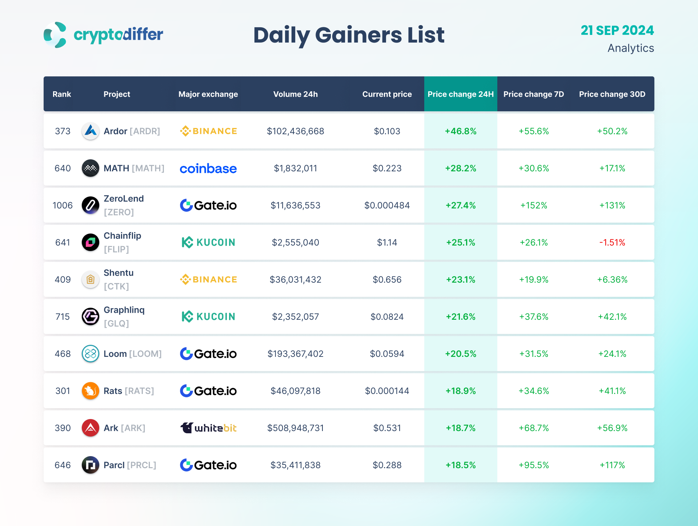Click the Volume 24h column header
This screenshot has height=526, width=698.
tap(295, 94)
